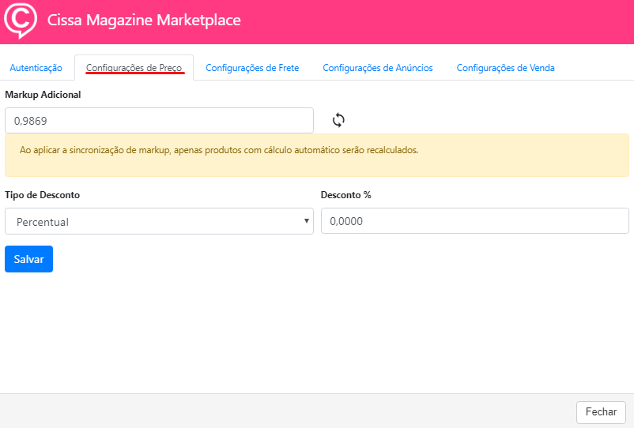The image size is (634, 428).
Task: Select the Configurações de Preço tab
Action: point(134,68)
